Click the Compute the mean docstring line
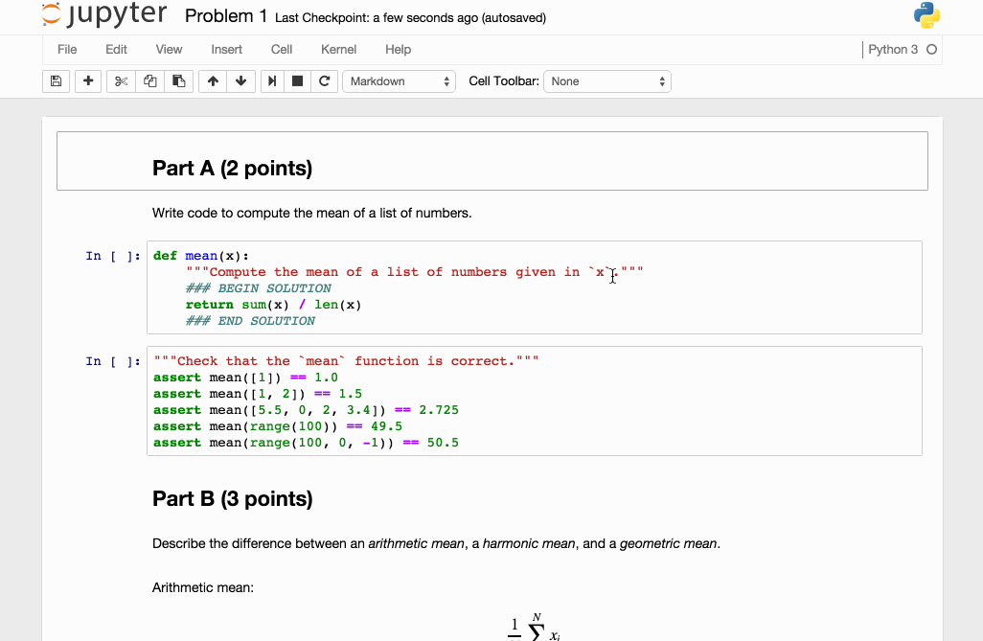 click(x=415, y=272)
